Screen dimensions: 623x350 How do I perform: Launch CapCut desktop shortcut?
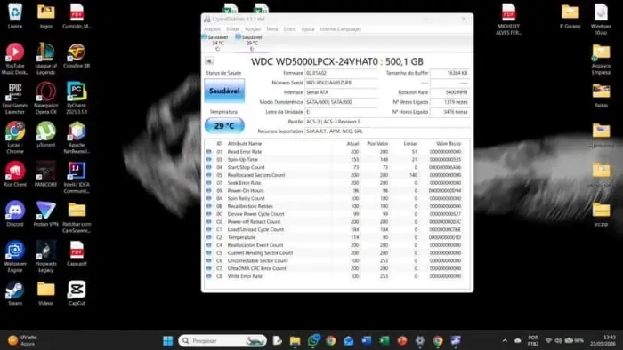77,293
